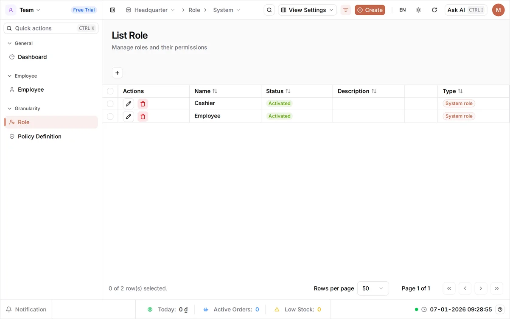
Task: Tick the select-all checkbox in table header
Action: 110,91
